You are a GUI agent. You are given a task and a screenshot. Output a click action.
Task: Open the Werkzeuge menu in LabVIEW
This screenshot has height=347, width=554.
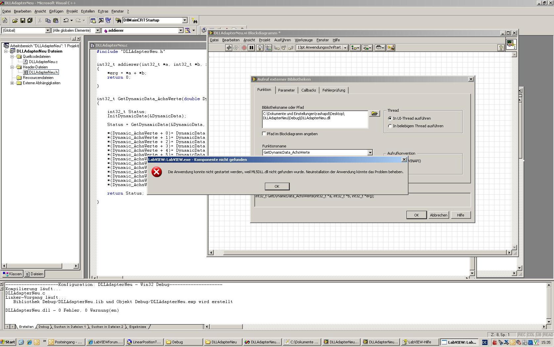(303, 40)
